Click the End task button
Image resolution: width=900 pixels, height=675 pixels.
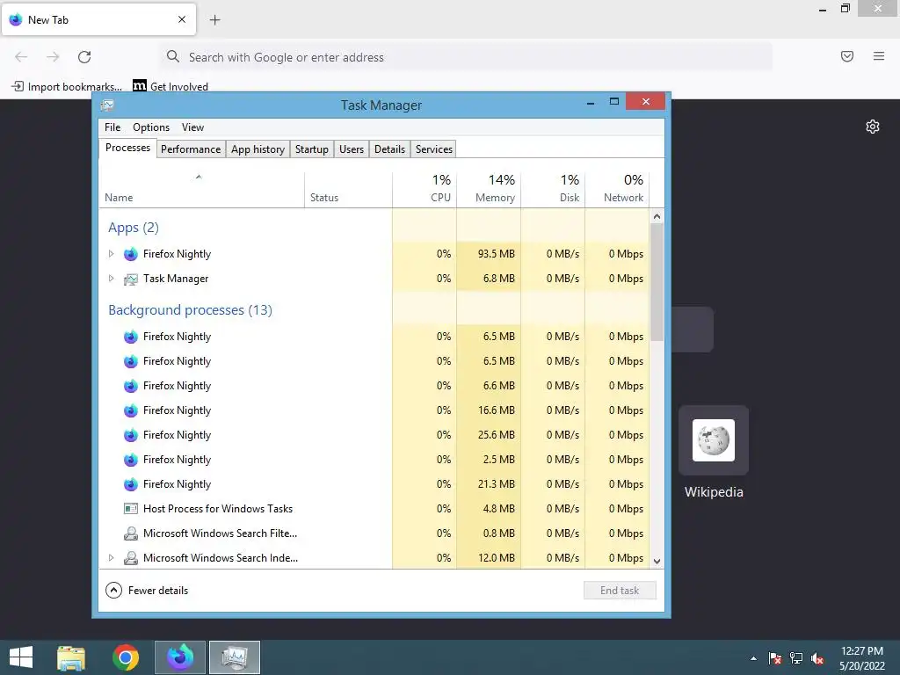click(620, 590)
